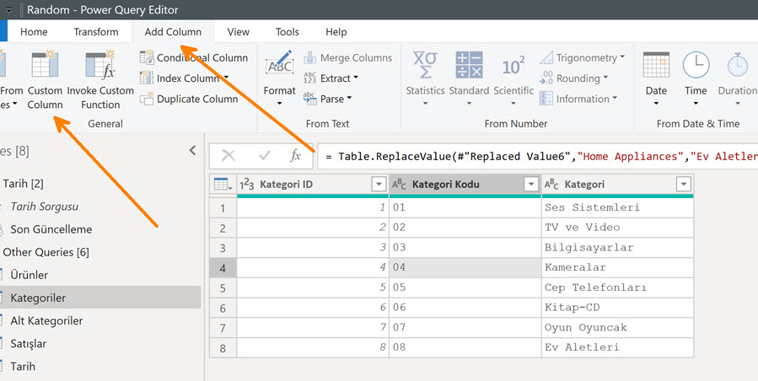Click the Custom Column icon
Viewport: 758px width, 381px height.
click(x=45, y=65)
